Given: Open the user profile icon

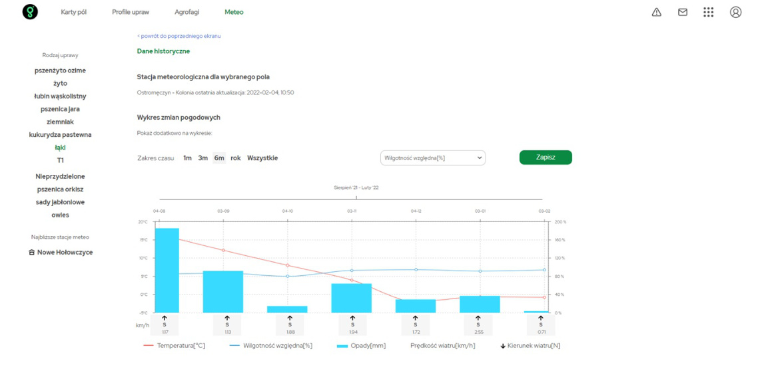Looking at the screenshot, I should coord(735,12).
